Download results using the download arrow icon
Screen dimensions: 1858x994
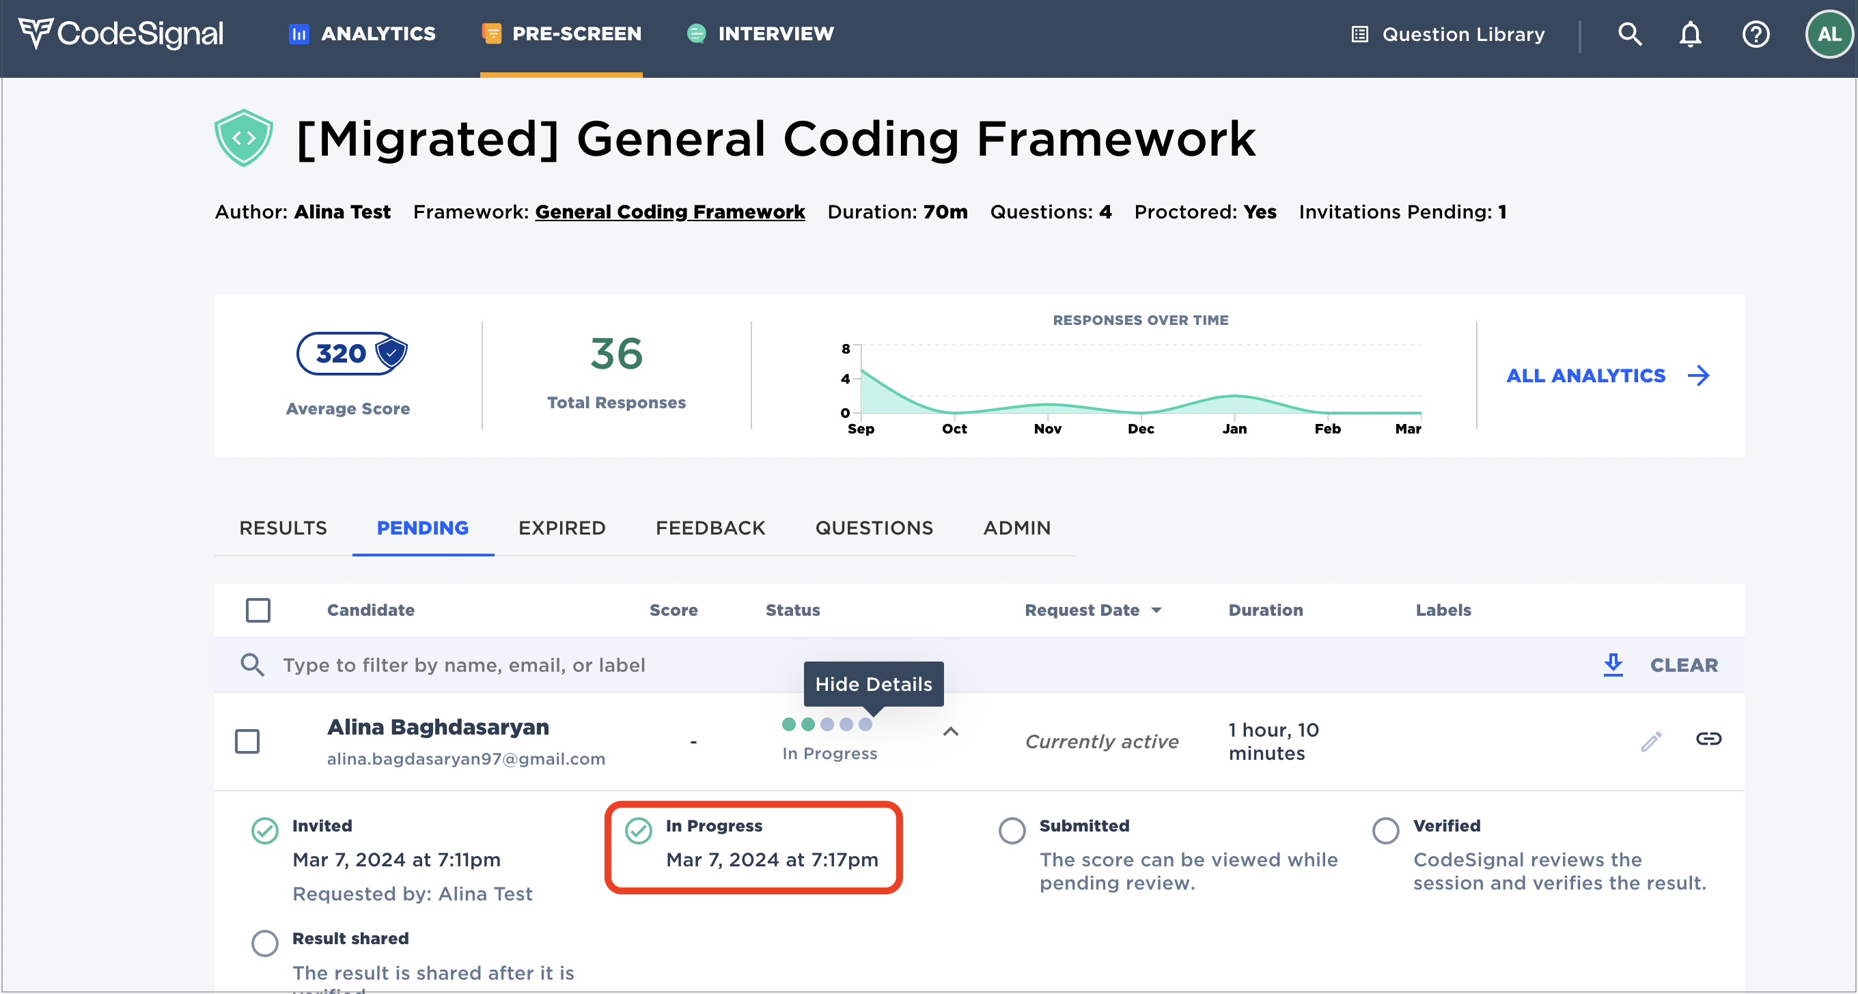point(1613,664)
